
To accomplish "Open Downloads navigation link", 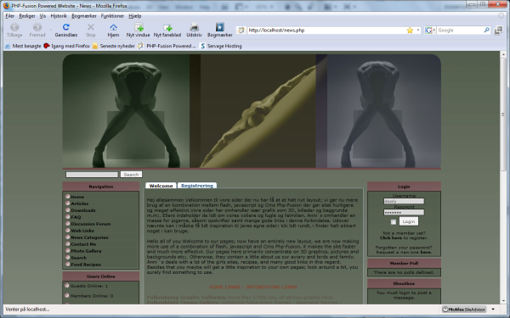I will point(83,210).
